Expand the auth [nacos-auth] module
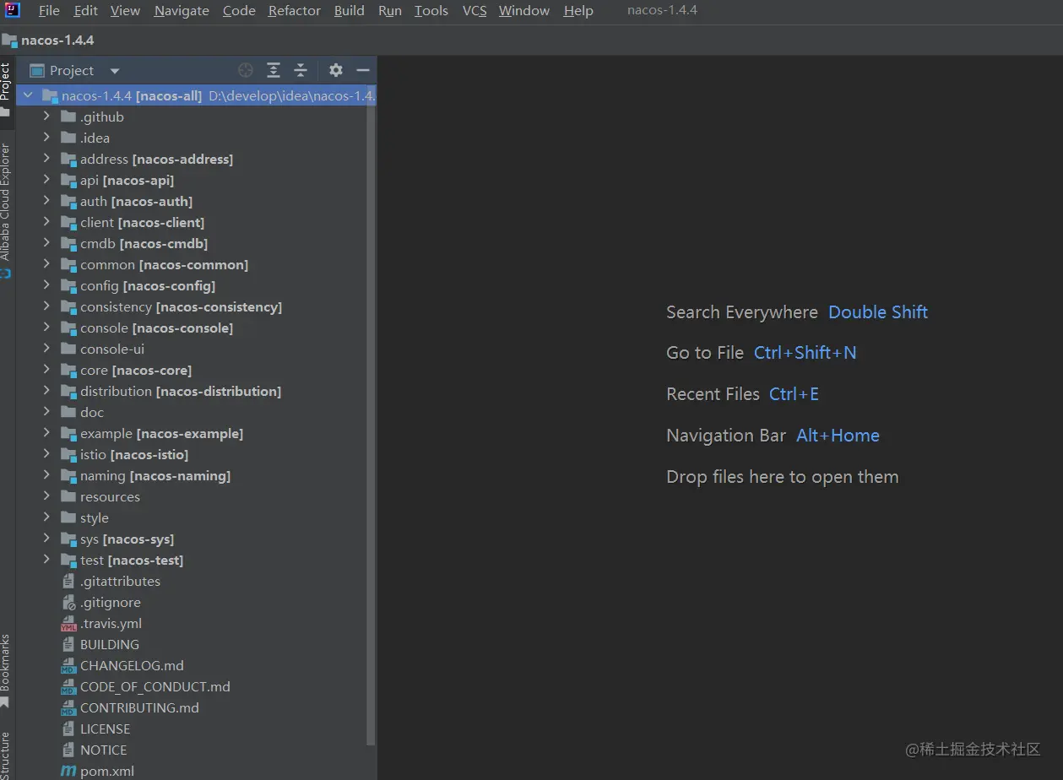 point(46,201)
